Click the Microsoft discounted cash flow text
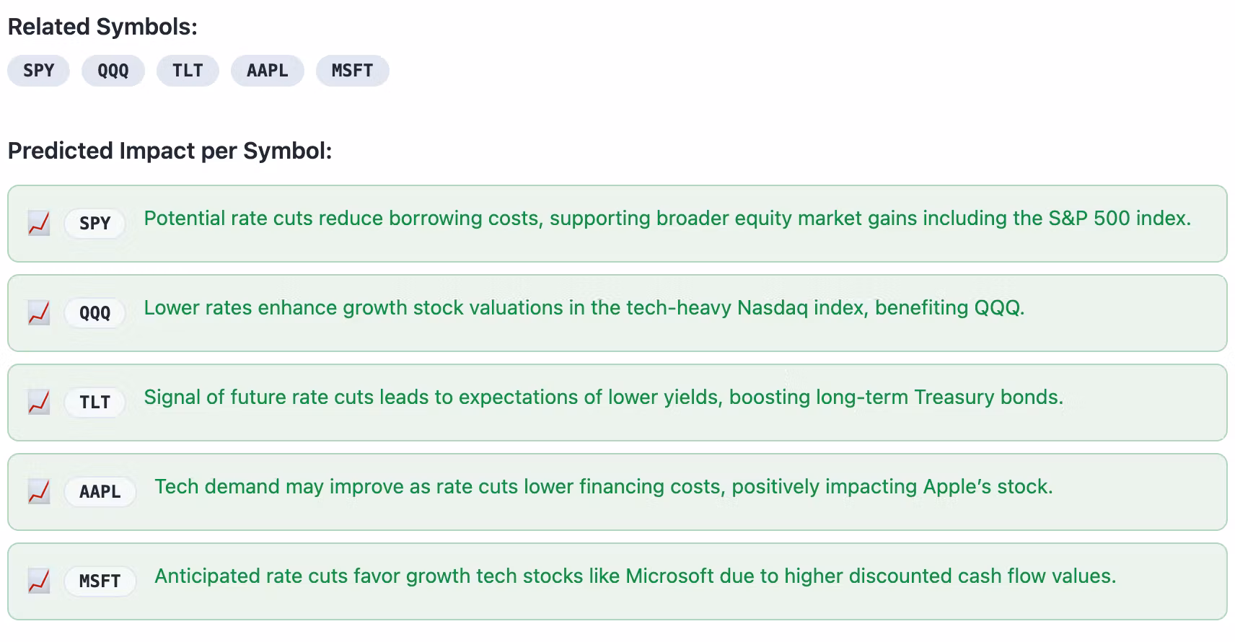 pos(636,576)
